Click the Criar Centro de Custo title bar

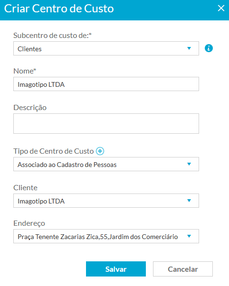pos(114,10)
